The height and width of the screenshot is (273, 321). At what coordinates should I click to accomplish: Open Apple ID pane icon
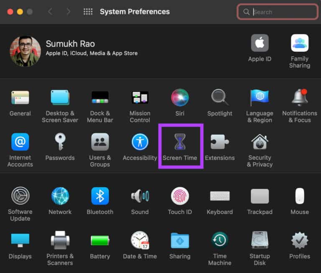260,43
